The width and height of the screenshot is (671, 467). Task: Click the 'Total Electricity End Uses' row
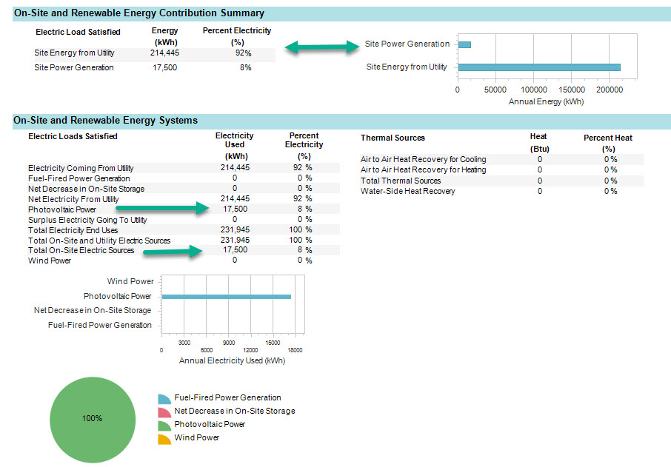pyautogui.click(x=184, y=230)
